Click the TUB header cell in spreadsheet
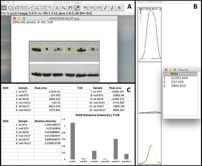Screen dimensions: 202x166 [85, 88]
